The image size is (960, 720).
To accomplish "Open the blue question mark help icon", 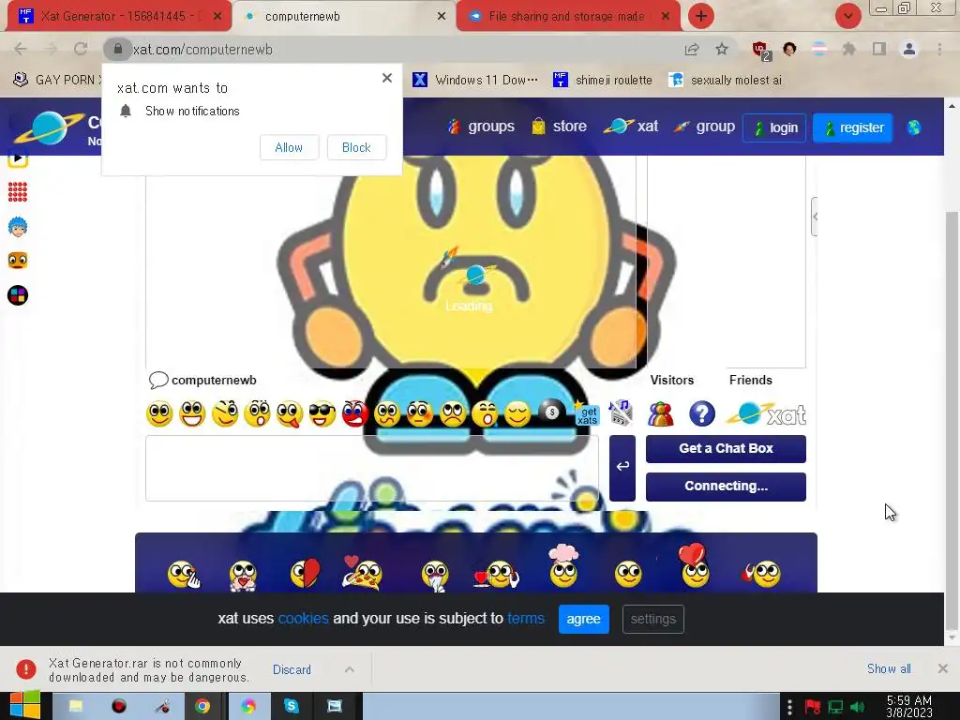I will [701, 413].
